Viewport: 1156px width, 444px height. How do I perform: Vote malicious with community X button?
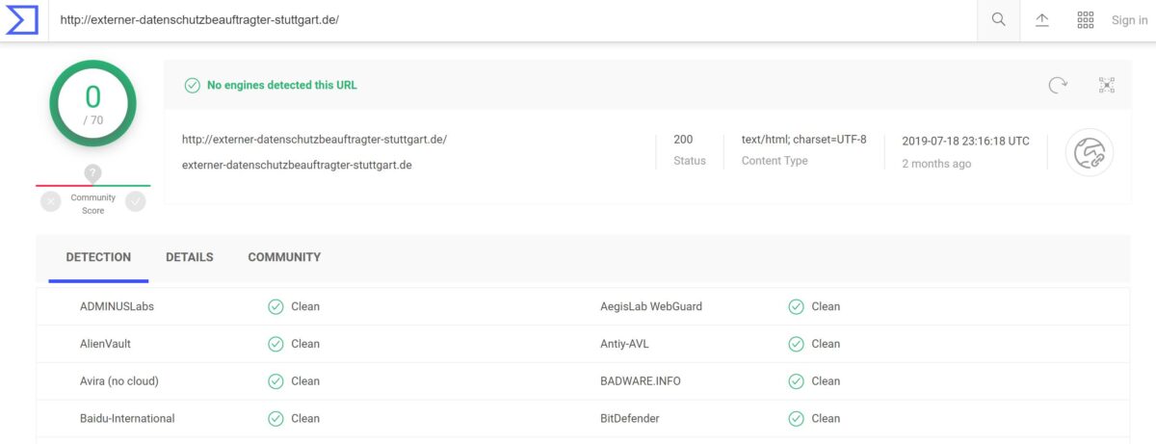click(51, 201)
